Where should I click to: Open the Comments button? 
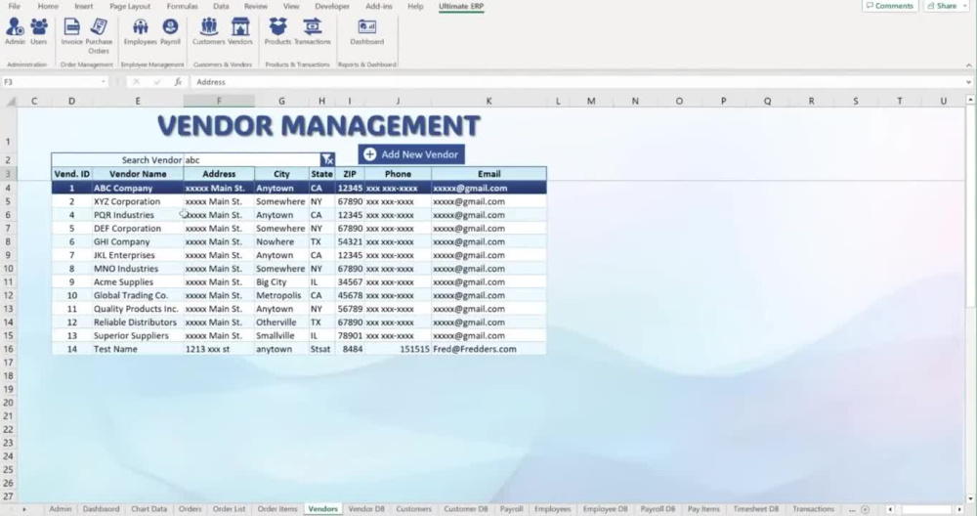point(889,6)
